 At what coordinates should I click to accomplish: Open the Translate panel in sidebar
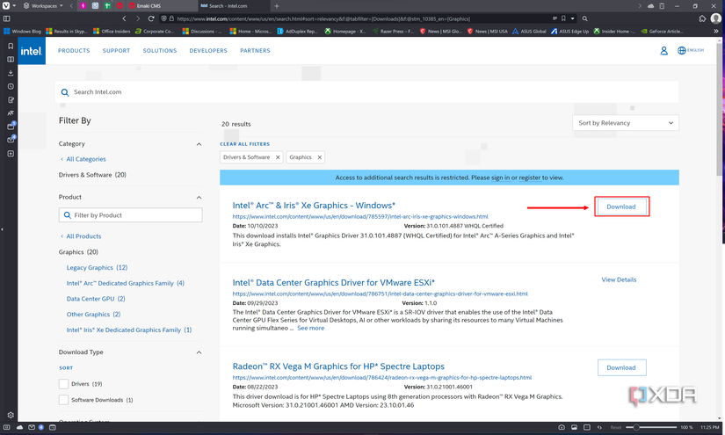pos(11,112)
